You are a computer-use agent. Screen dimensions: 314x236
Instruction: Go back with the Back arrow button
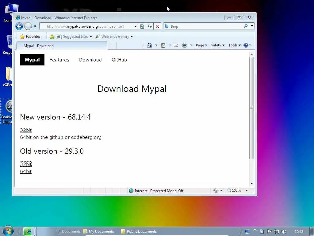[19, 26]
